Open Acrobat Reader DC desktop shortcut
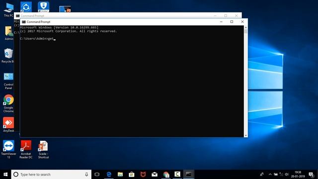This screenshot has width=318, height=179. pos(26,149)
